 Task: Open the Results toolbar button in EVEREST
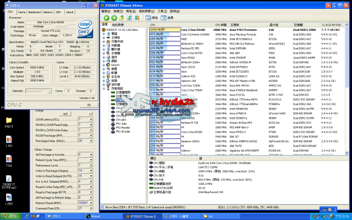(x=167, y=18)
